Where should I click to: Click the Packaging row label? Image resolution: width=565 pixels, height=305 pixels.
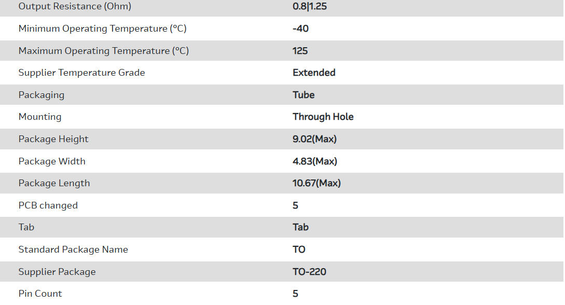pyautogui.click(x=42, y=95)
